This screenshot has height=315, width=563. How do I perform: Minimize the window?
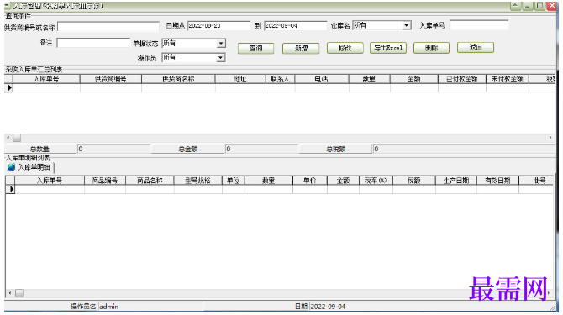[527, 6]
